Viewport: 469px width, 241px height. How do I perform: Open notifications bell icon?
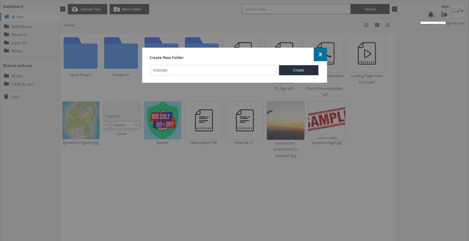pos(431,15)
